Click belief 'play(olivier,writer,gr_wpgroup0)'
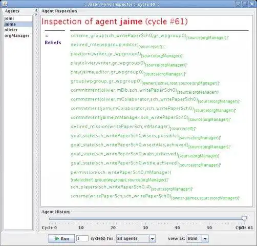The image size is (257, 246). (108, 63)
